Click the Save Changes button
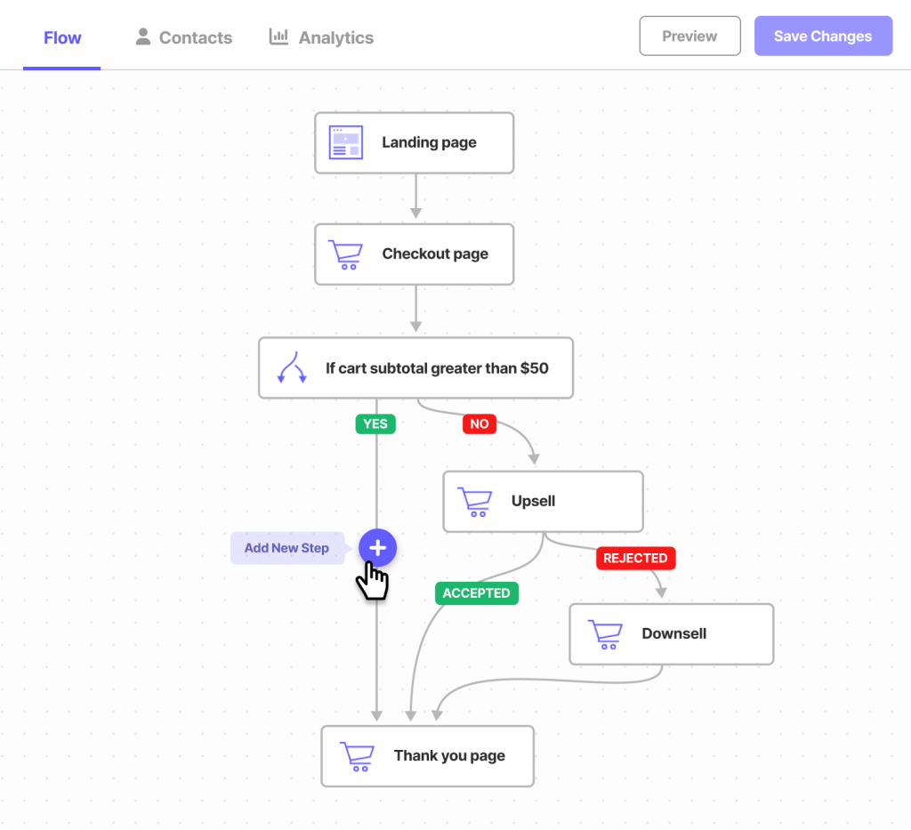 (823, 36)
